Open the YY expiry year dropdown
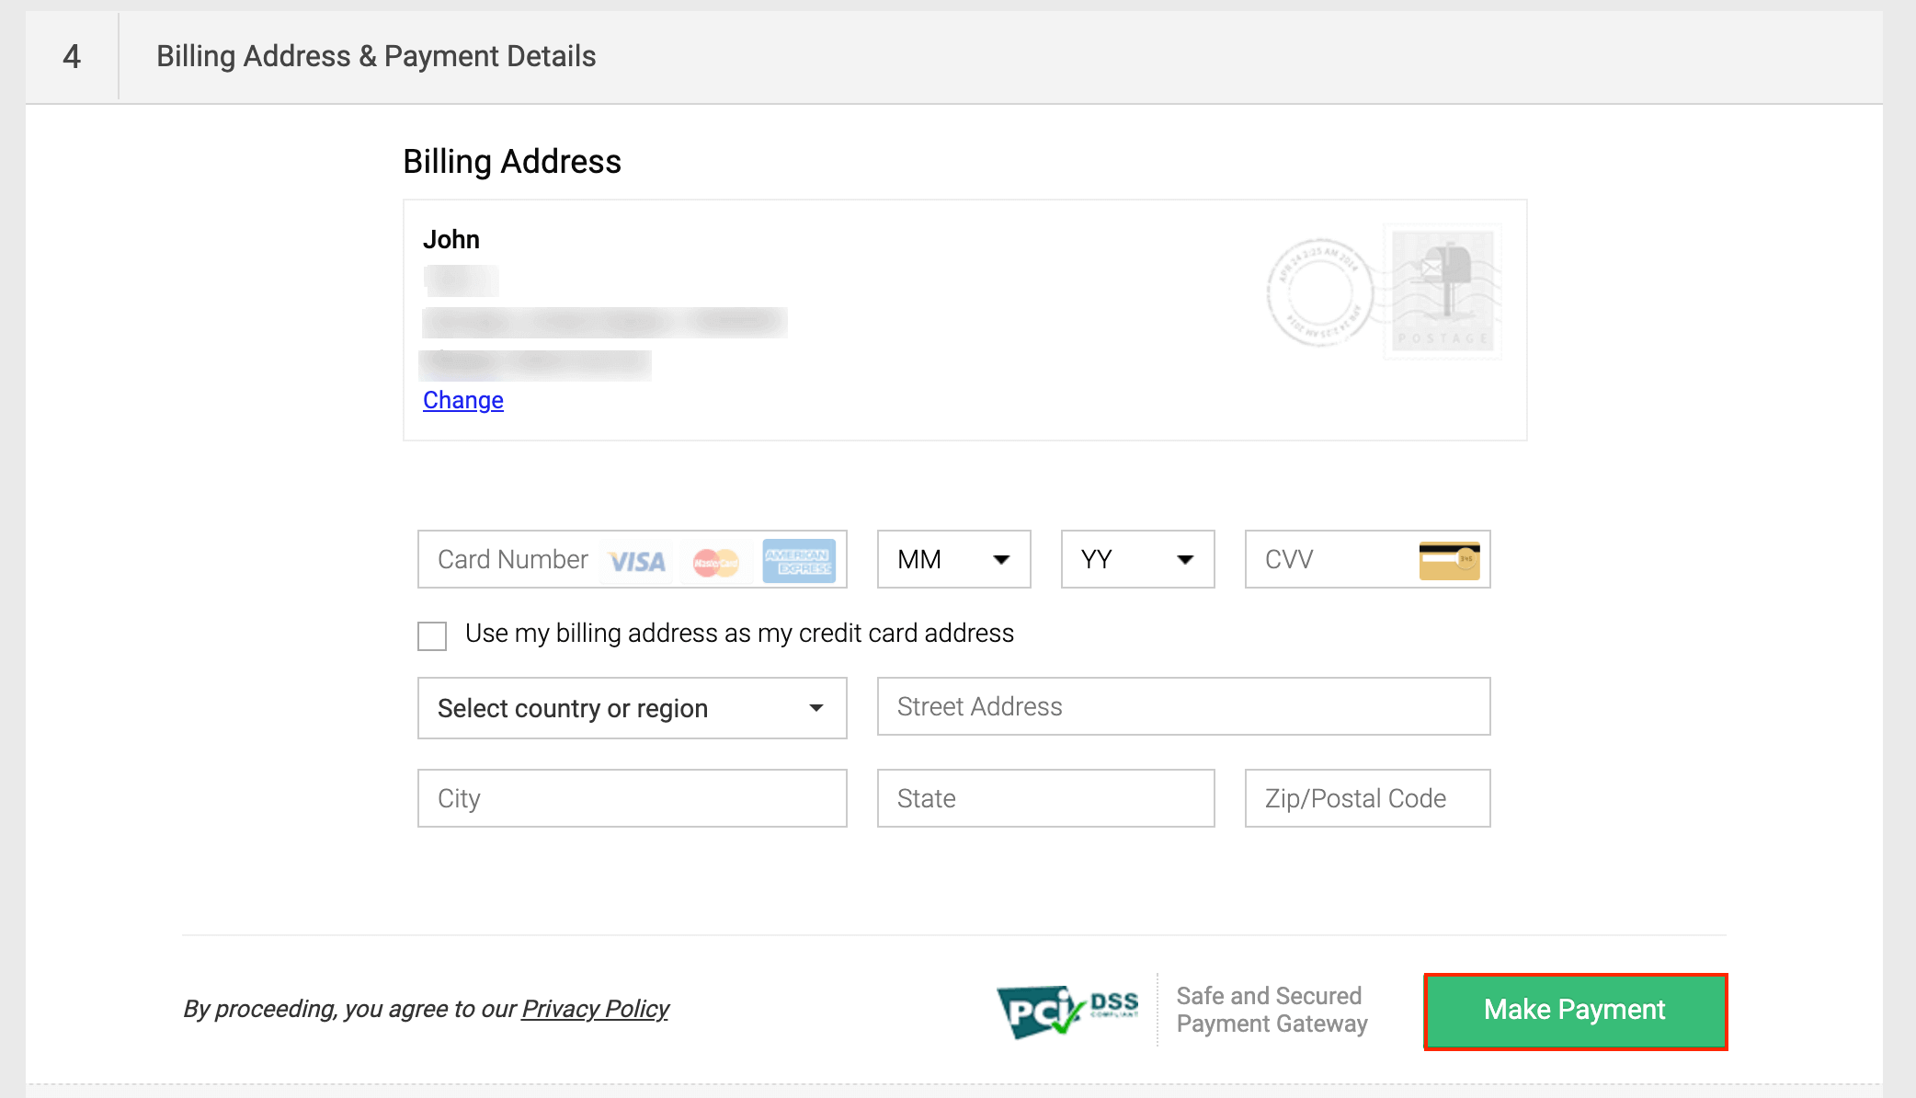The height and width of the screenshot is (1098, 1916). tap(1137, 559)
